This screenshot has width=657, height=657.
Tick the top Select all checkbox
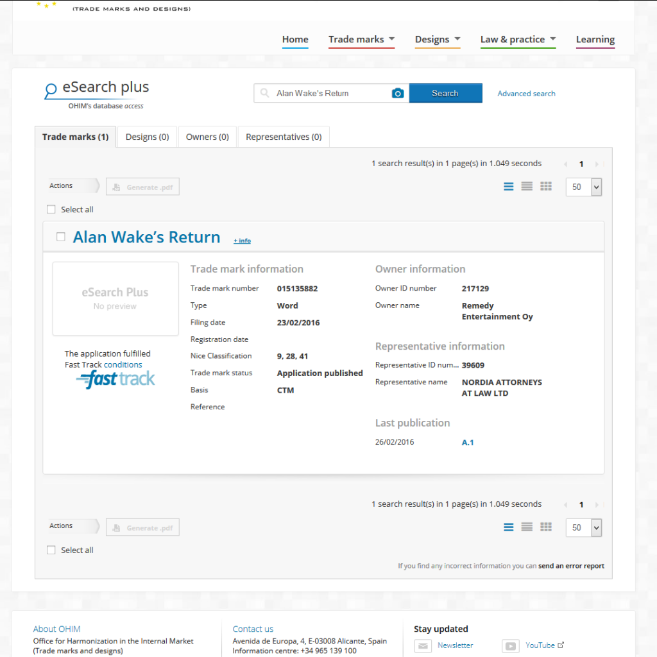51,210
